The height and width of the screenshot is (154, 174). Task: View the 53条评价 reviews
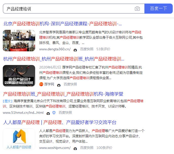tap(103, 49)
